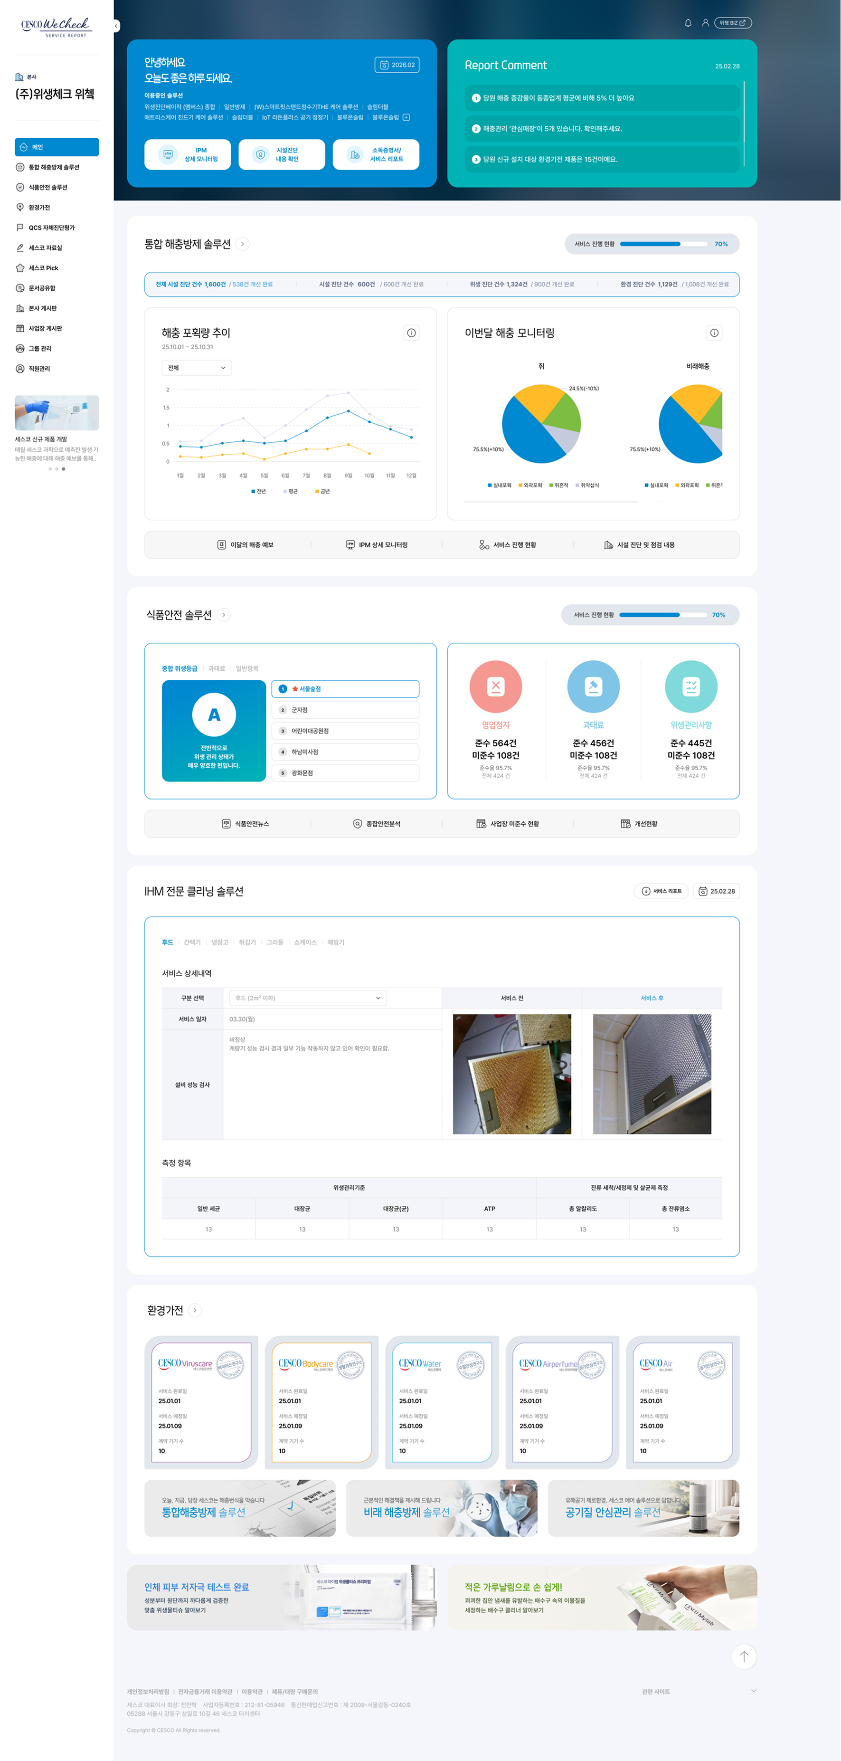841x1761 pixels.
Task: Open the user profile icon
Action: tap(705, 23)
